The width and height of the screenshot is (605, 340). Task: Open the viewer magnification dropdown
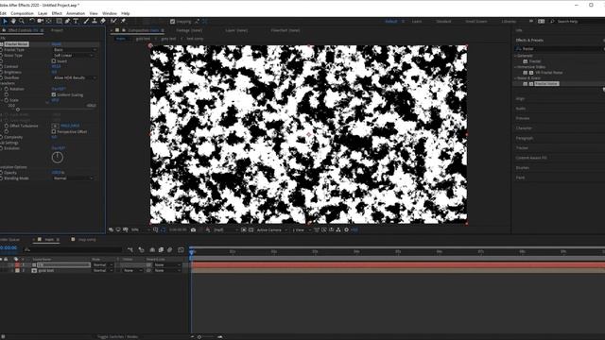(140, 229)
